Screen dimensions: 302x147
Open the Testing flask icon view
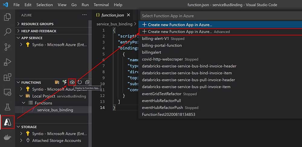pyautogui.click(x=7, y=107)
